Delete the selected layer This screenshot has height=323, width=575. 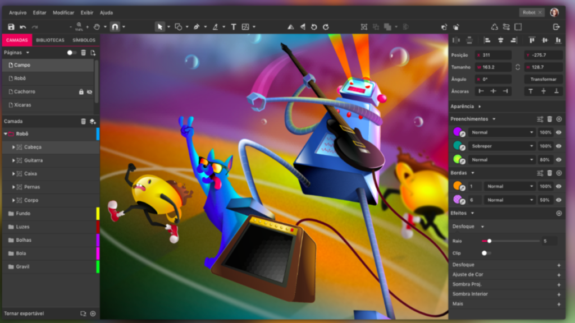pos(83,121)
